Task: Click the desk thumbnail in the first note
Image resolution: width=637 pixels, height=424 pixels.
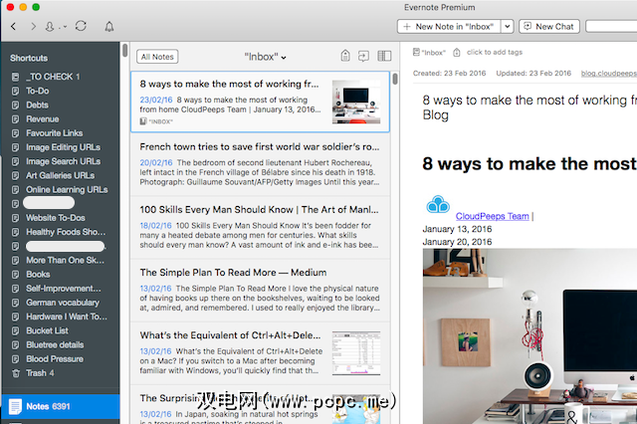Action: point(356,102)
